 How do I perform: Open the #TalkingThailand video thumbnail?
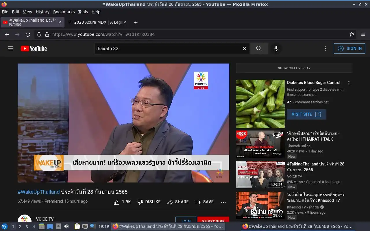(260, 175)
